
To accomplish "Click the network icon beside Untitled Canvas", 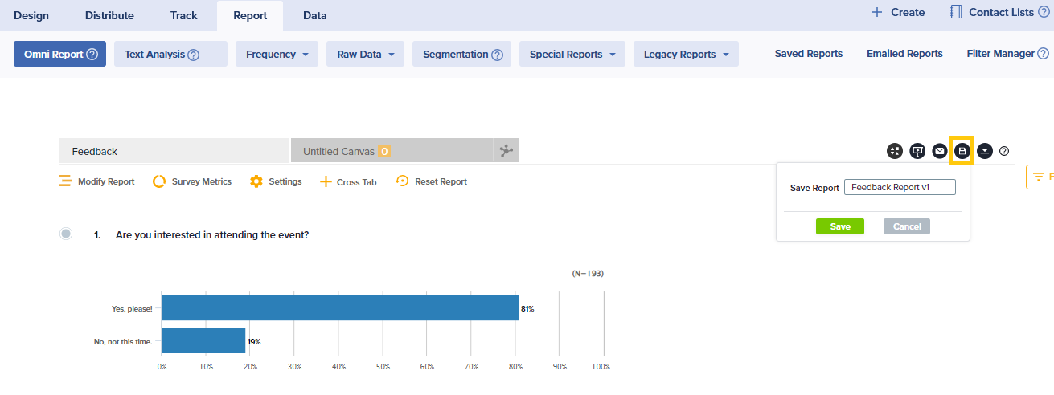I will (506, 151).
